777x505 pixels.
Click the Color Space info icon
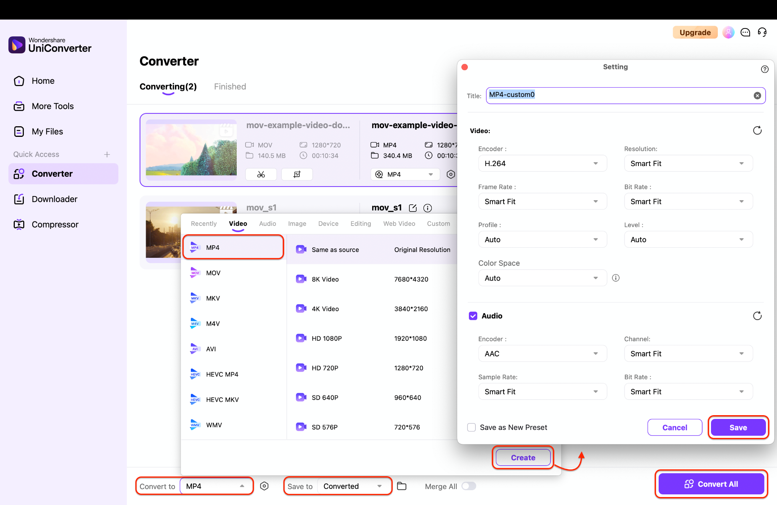click(616, 278)
